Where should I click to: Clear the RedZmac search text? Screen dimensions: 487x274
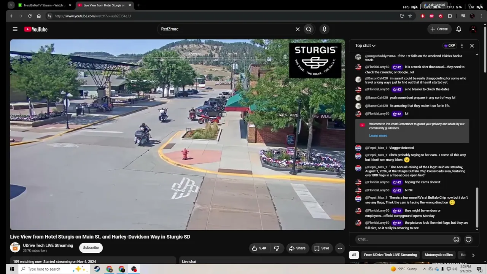click(x=298, y=29)
